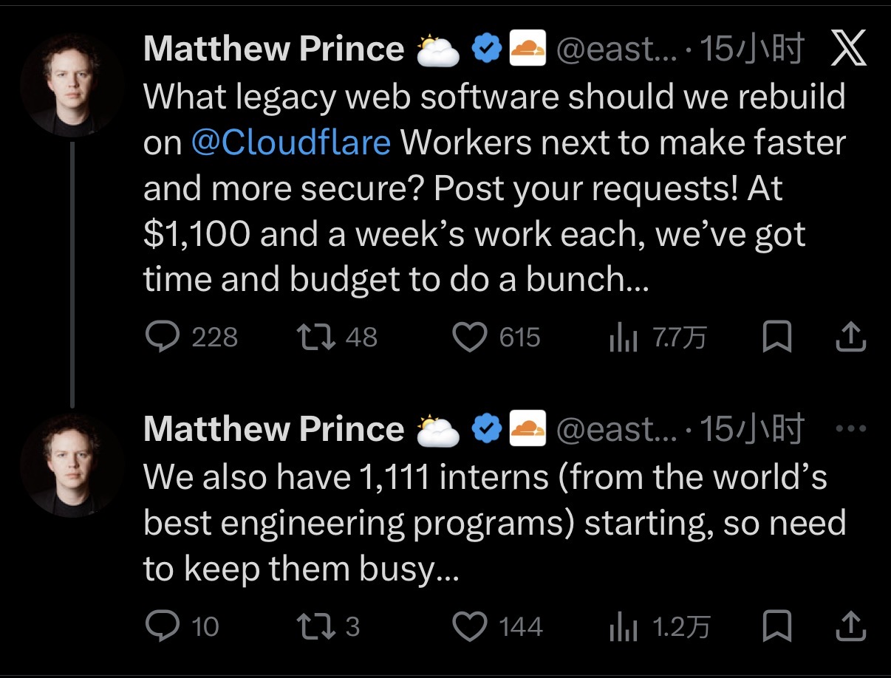Like the tweet with 144 likes
The height and width of the screenshot is (678, 891).
tap(468, 626)
